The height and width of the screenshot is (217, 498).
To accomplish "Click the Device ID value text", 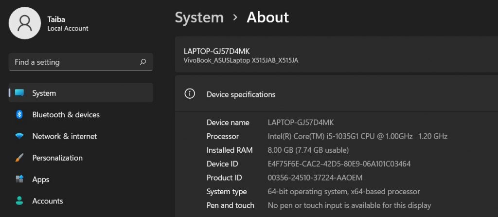I will point(339,164).
